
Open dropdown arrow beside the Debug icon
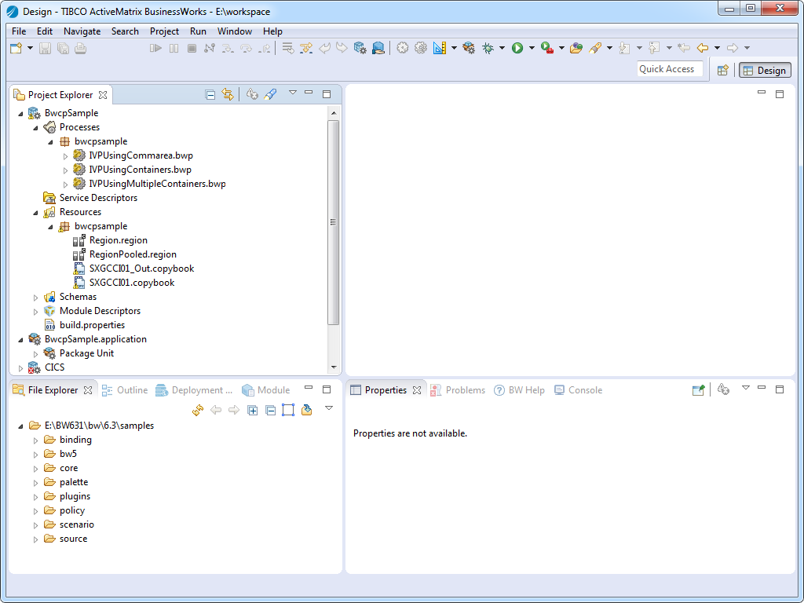[x=502, y=48]
